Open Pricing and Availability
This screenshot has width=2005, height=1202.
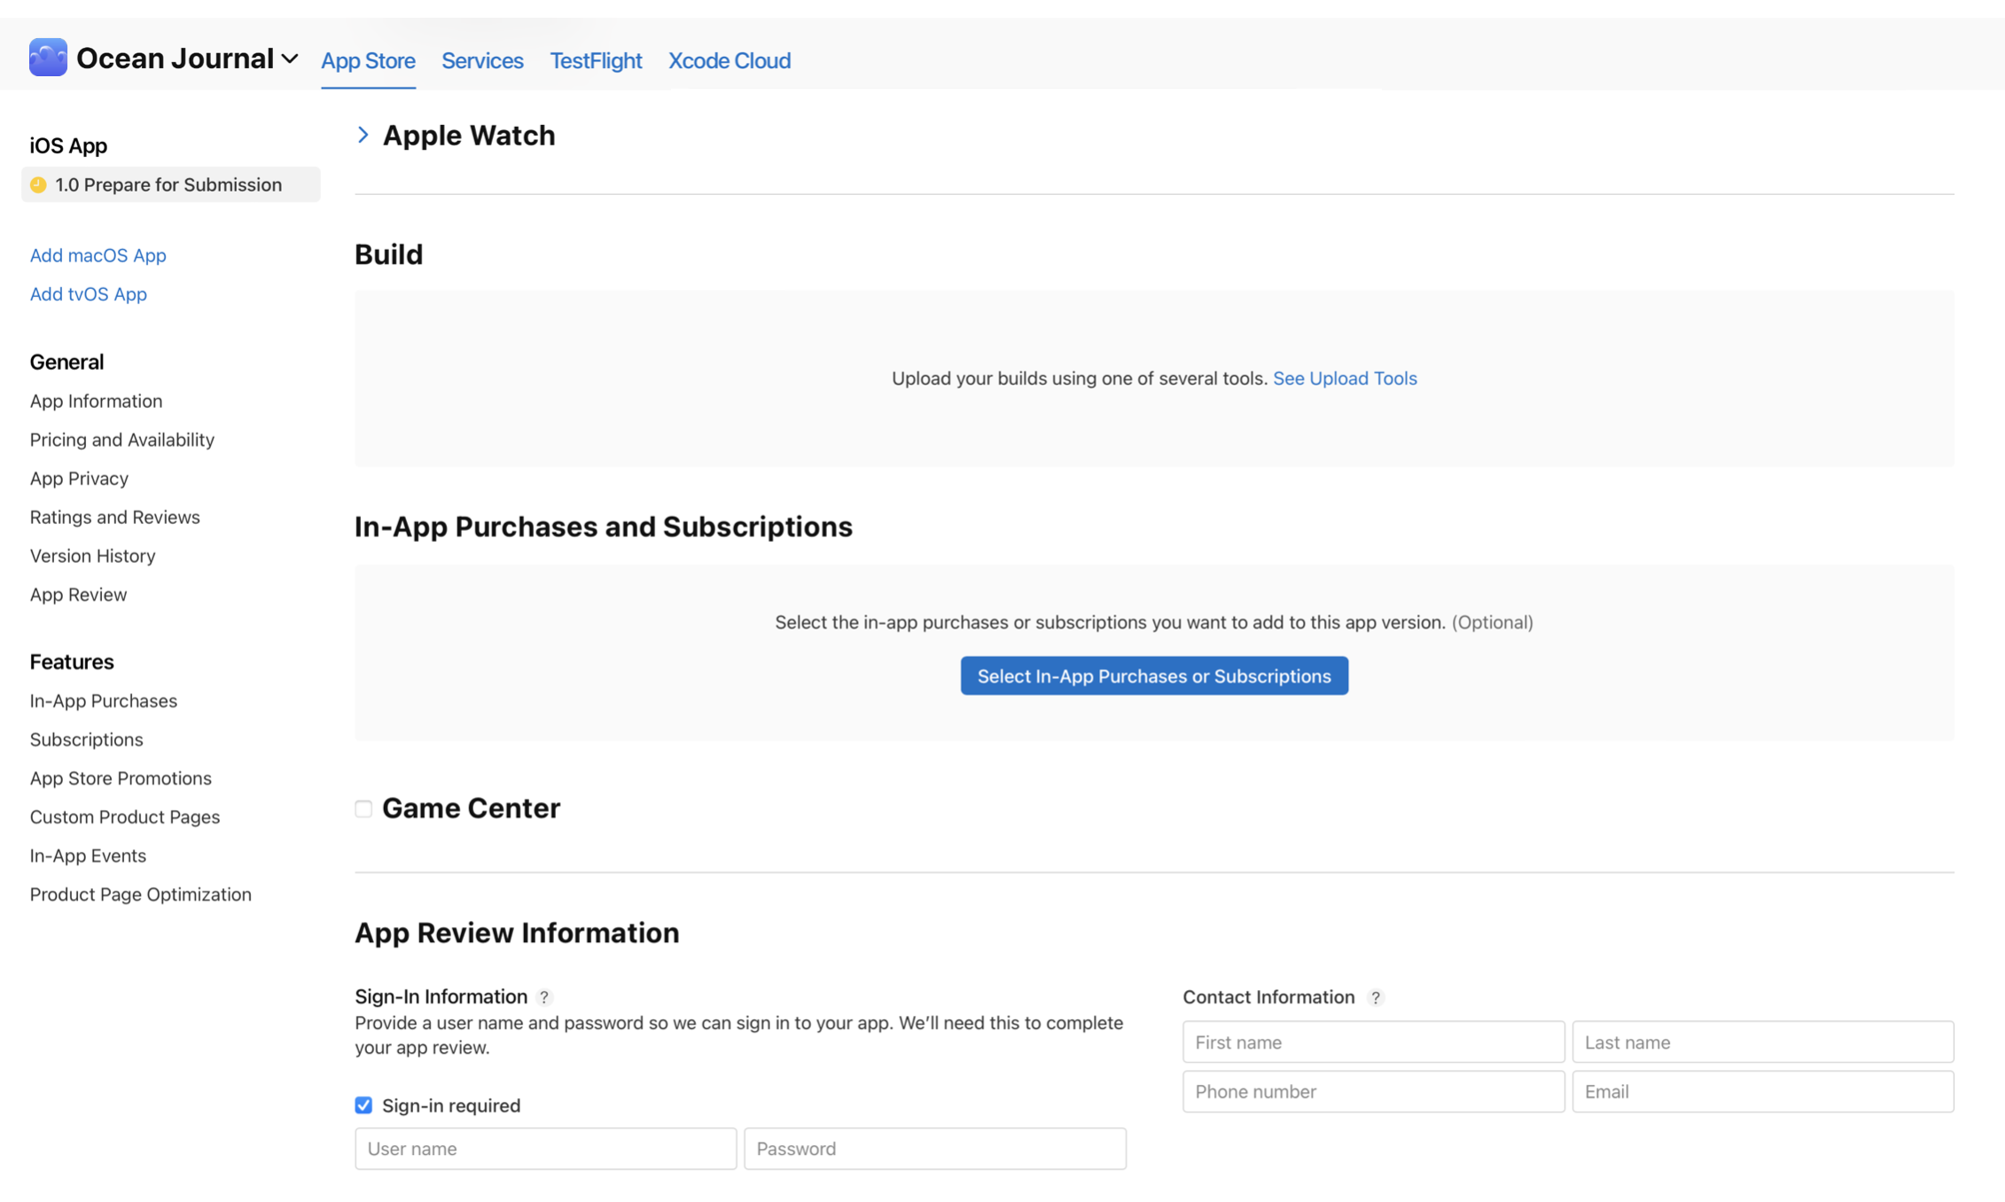[x=121, y=440]
